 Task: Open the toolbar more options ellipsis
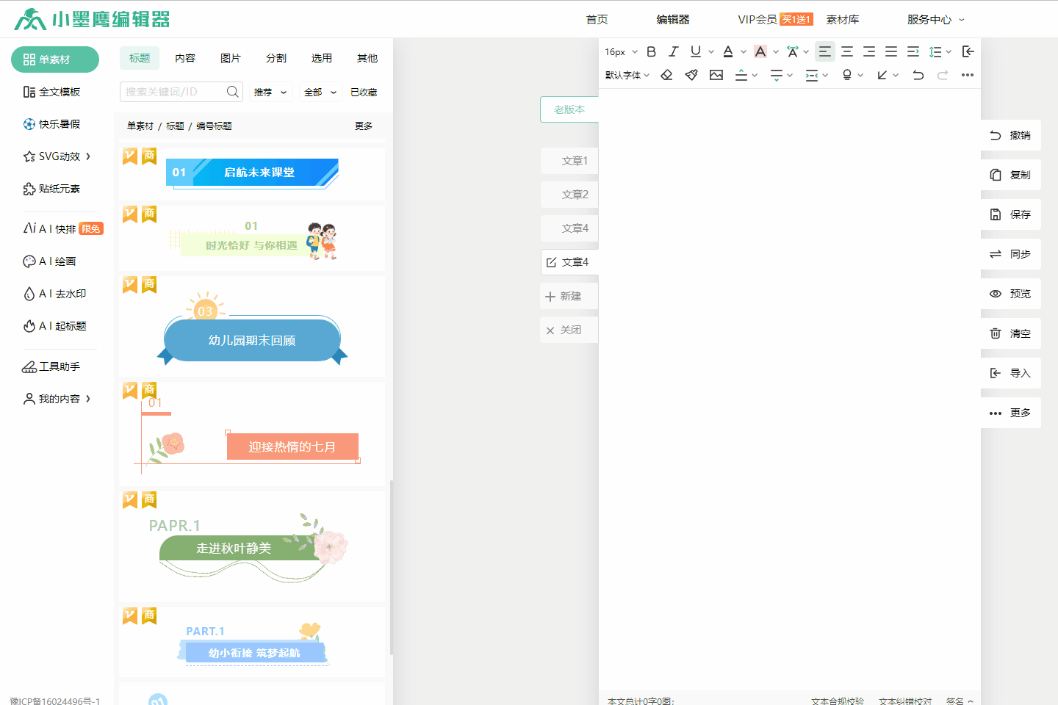pyautogui.click(x=968, y=75)
